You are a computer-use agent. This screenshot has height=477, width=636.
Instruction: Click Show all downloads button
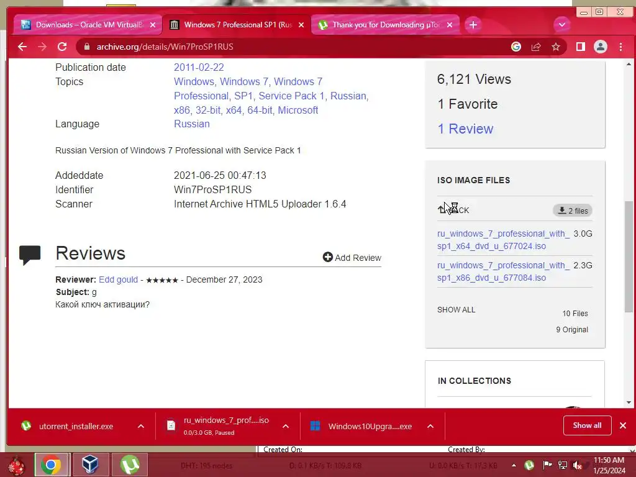click(x=587, y=425)
